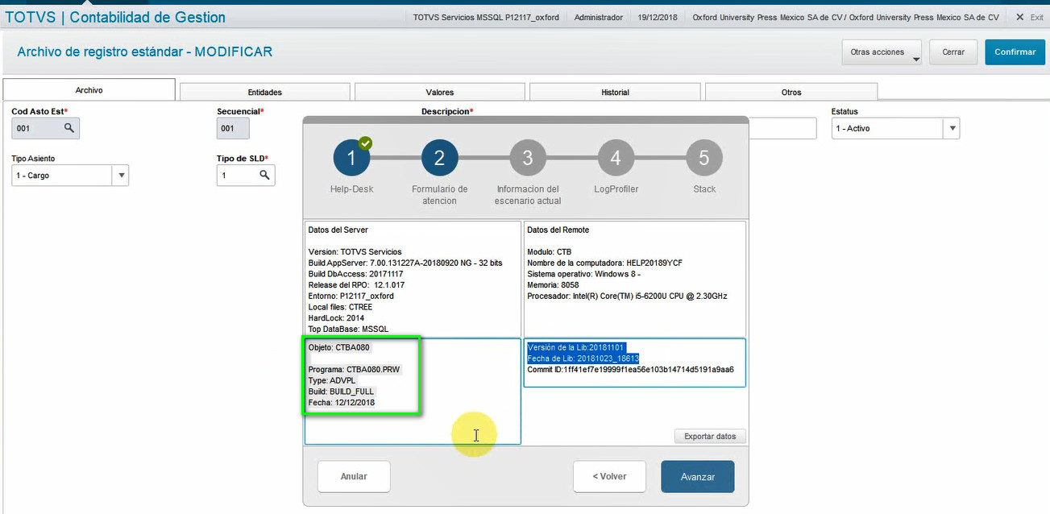1050x514 pixels.
Task: Click the Modulo: CTB line
Action: [550, 252]
